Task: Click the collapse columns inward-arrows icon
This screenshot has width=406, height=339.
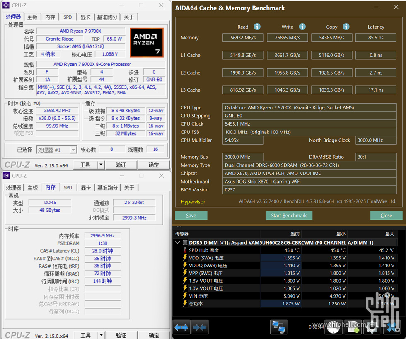Action: [200, 327]
